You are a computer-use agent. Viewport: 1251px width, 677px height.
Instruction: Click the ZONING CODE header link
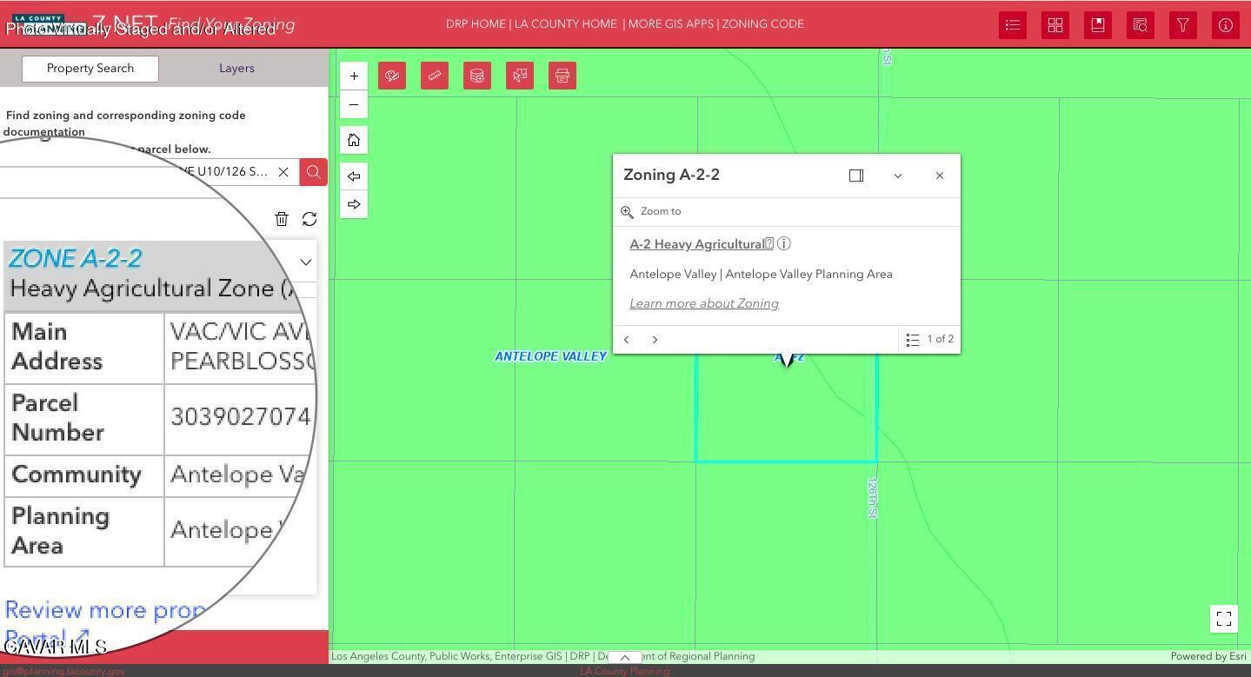click(x=762, y=24)
